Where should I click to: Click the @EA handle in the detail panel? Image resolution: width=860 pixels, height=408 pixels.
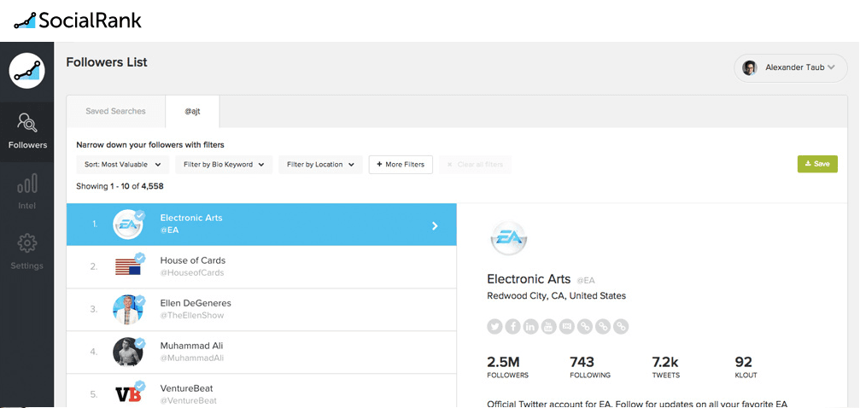(x=586, y=280)
